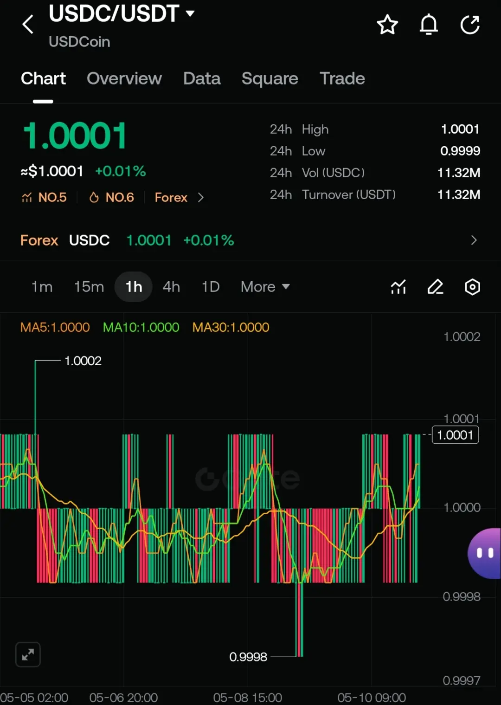This screenshot has height=705, width=501.
Task: Tap the MA10:1.0000 indicator label
Action: 141,327
